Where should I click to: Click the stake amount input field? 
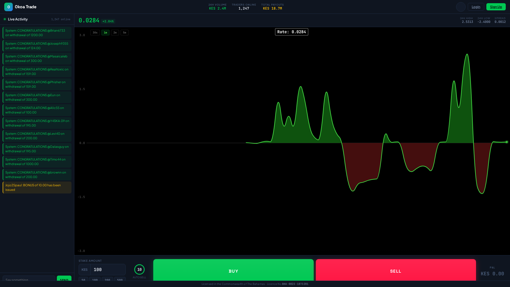click(x=108, y=269)
